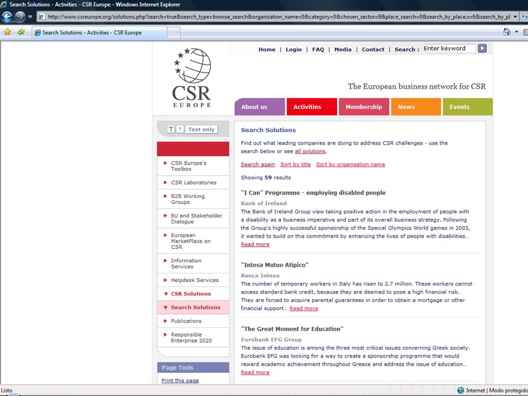
Task: Click the Internet zone globe icon in status bar
Action: coord(461,391)
